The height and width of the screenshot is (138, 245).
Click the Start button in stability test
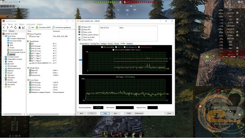(82, 113)
